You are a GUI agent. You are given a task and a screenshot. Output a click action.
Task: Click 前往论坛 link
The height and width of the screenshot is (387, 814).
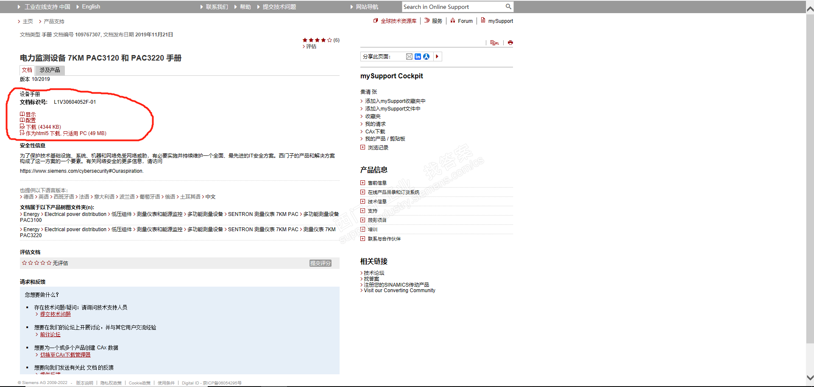pos(50,334)
